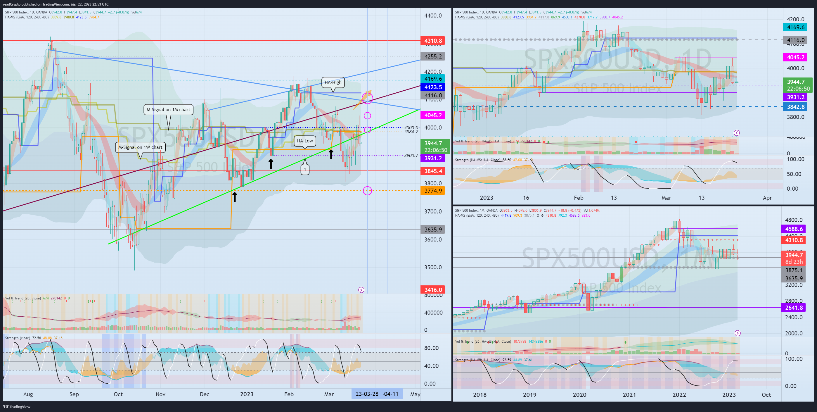Click the purple 4588.6 label in the monthly chart

[794, 229]
